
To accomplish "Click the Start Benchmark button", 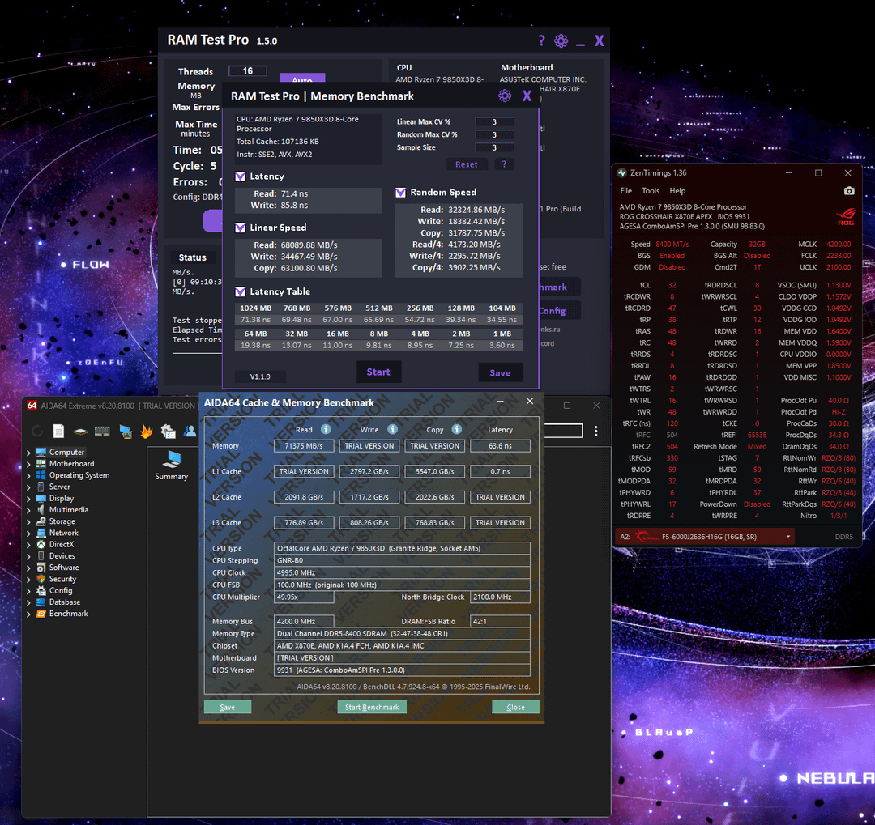I will pyautogui.click(x=372, y=707).
